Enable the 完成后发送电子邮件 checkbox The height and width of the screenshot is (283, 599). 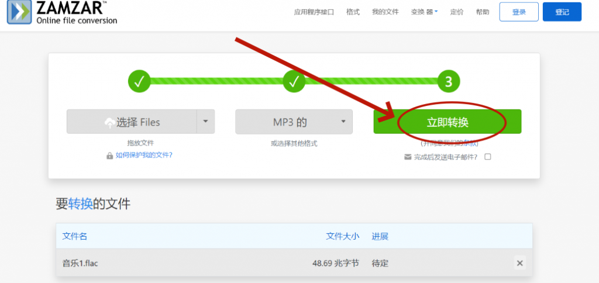click(488, 157)
